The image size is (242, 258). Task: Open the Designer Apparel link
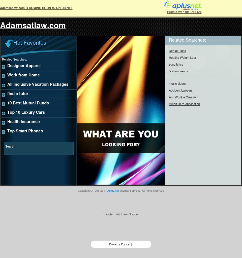[24, 66]
